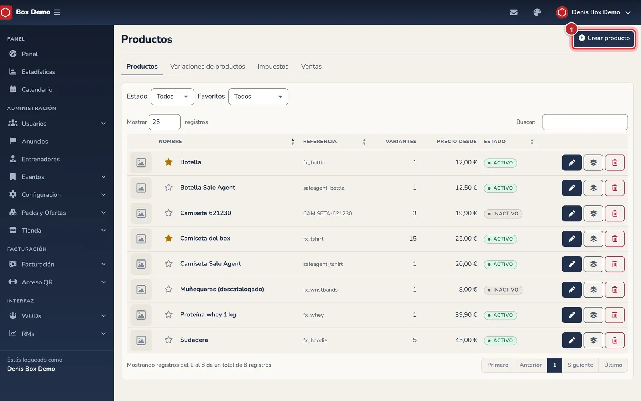Go to Último page in pagination
Viewport: 641px width, 401px height.
[x=613, y=365]
